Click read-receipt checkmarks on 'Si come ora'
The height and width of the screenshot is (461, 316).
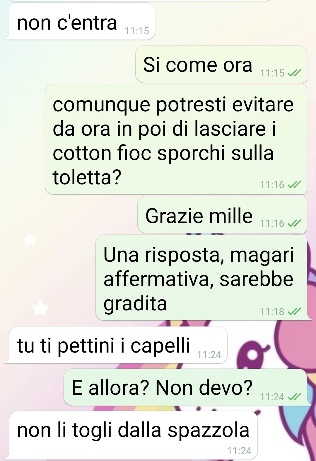pos(294,73)
